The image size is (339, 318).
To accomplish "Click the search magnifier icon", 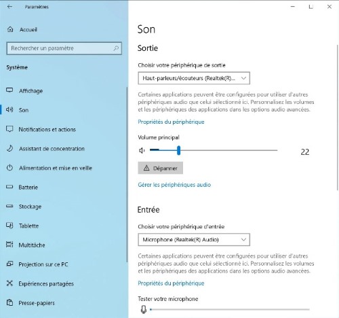I will [116, 48].
